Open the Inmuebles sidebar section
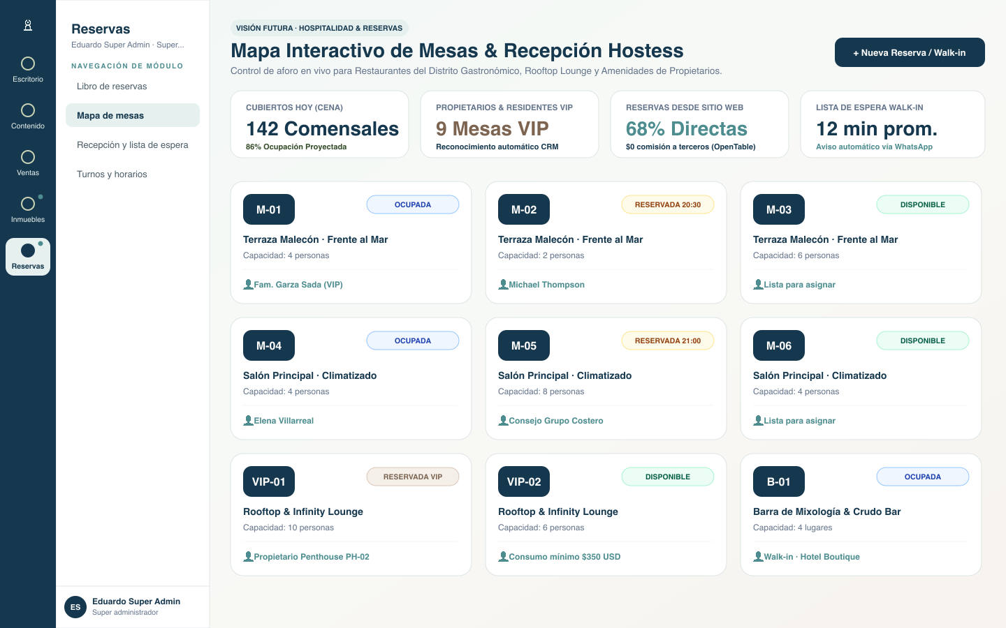 tap(28, 210)
